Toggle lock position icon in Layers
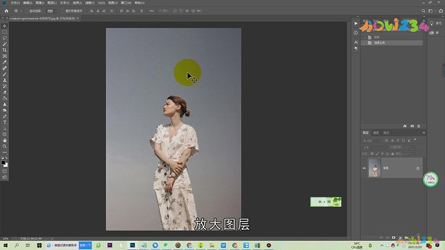 coord(382,154)
